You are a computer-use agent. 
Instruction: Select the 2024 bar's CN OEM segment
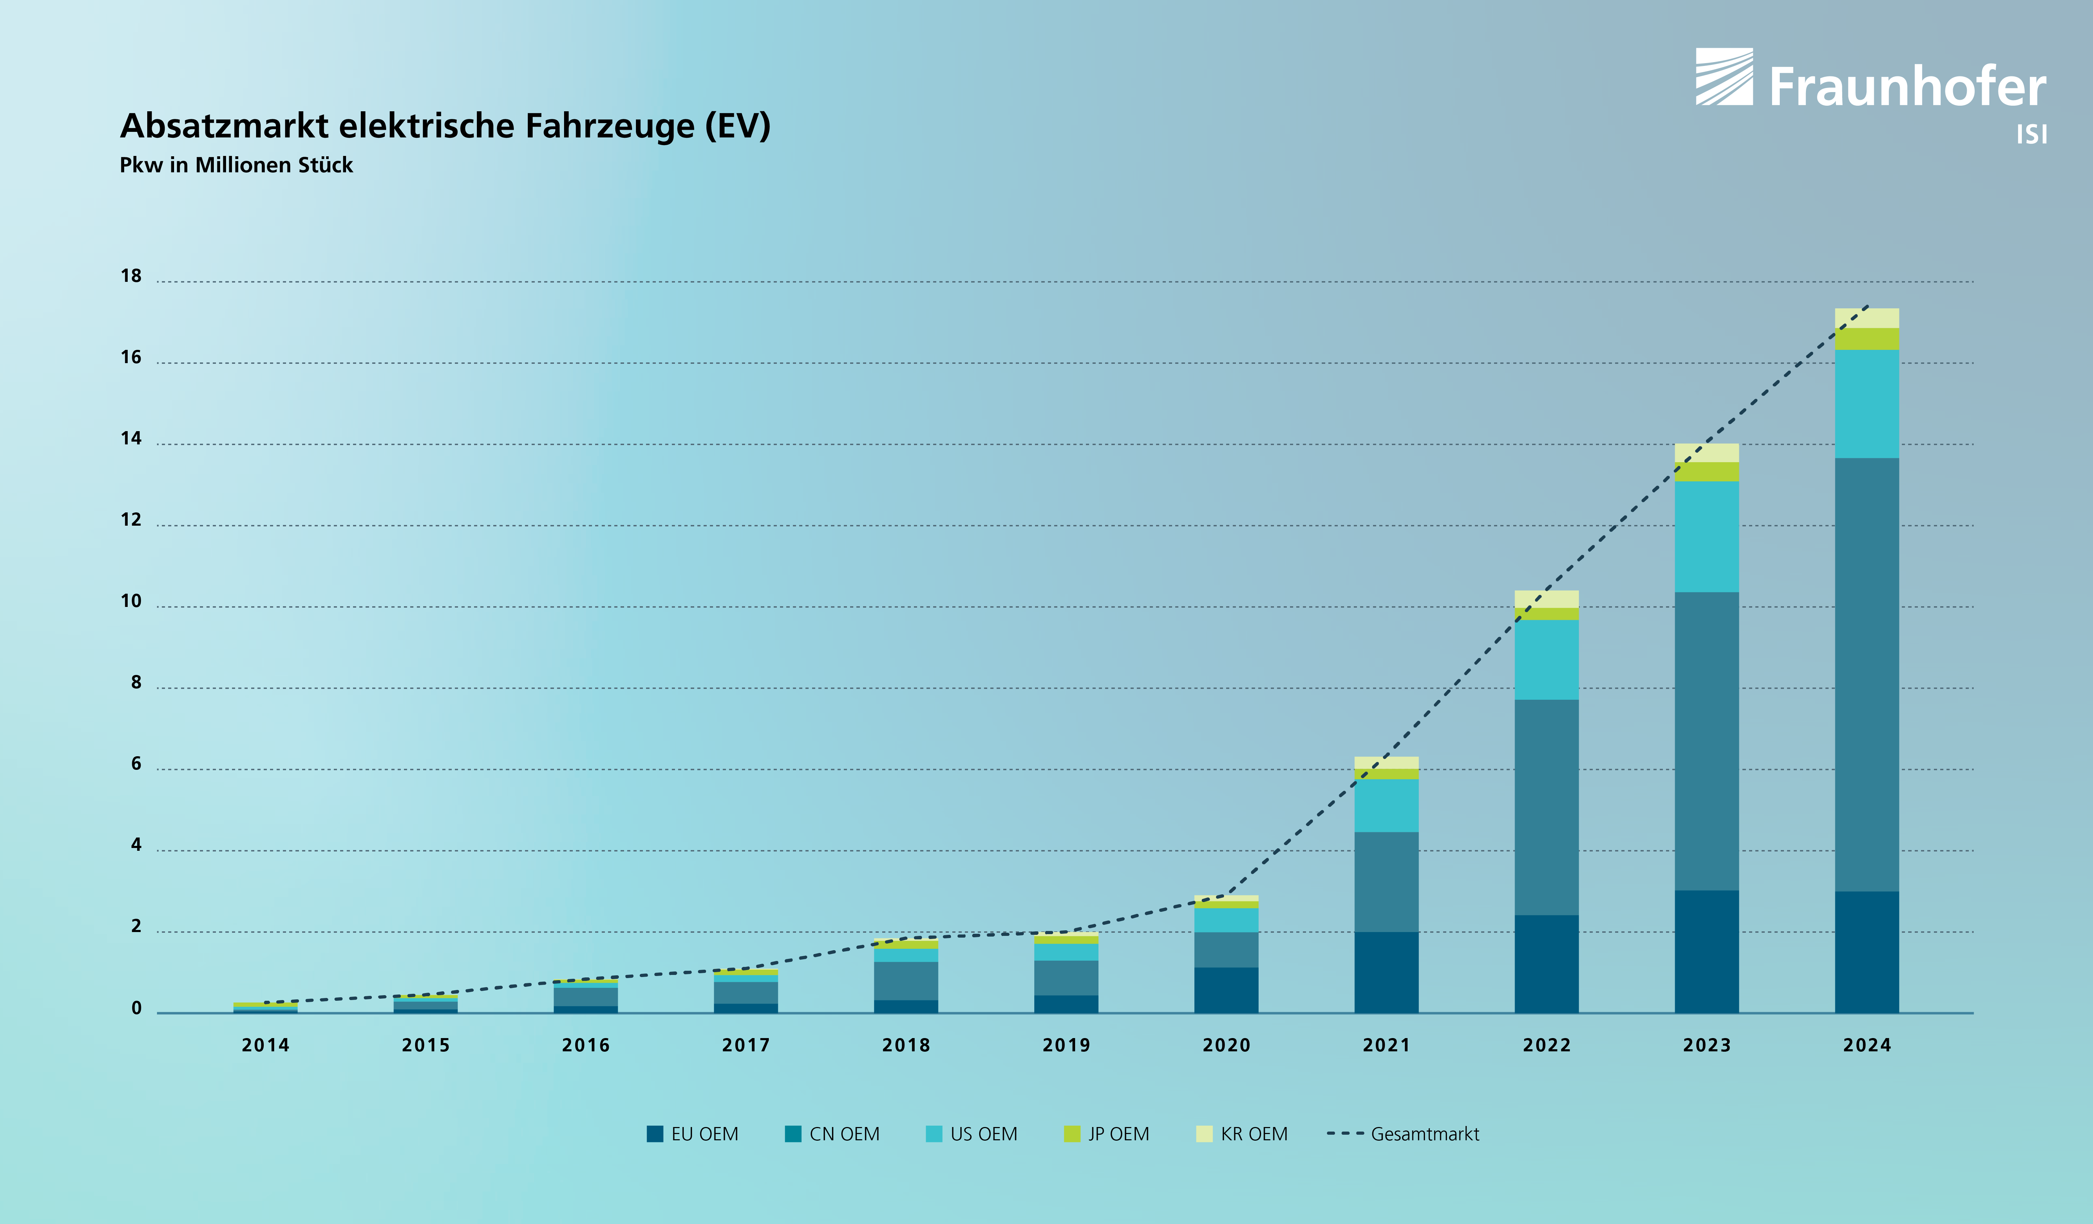tap(1866, 674)
